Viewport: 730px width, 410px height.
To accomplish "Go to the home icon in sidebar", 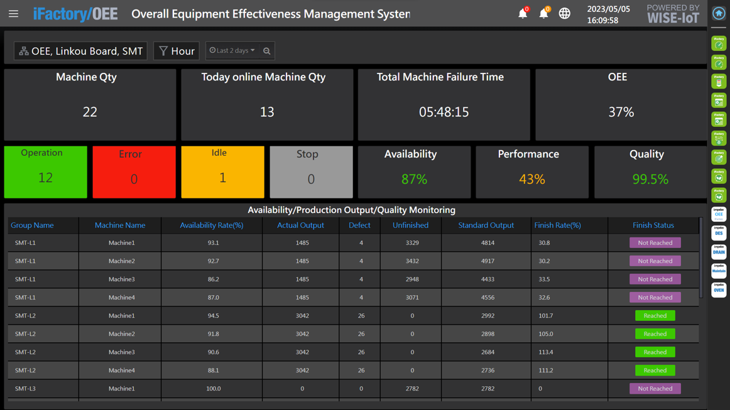I will [719, 13].
